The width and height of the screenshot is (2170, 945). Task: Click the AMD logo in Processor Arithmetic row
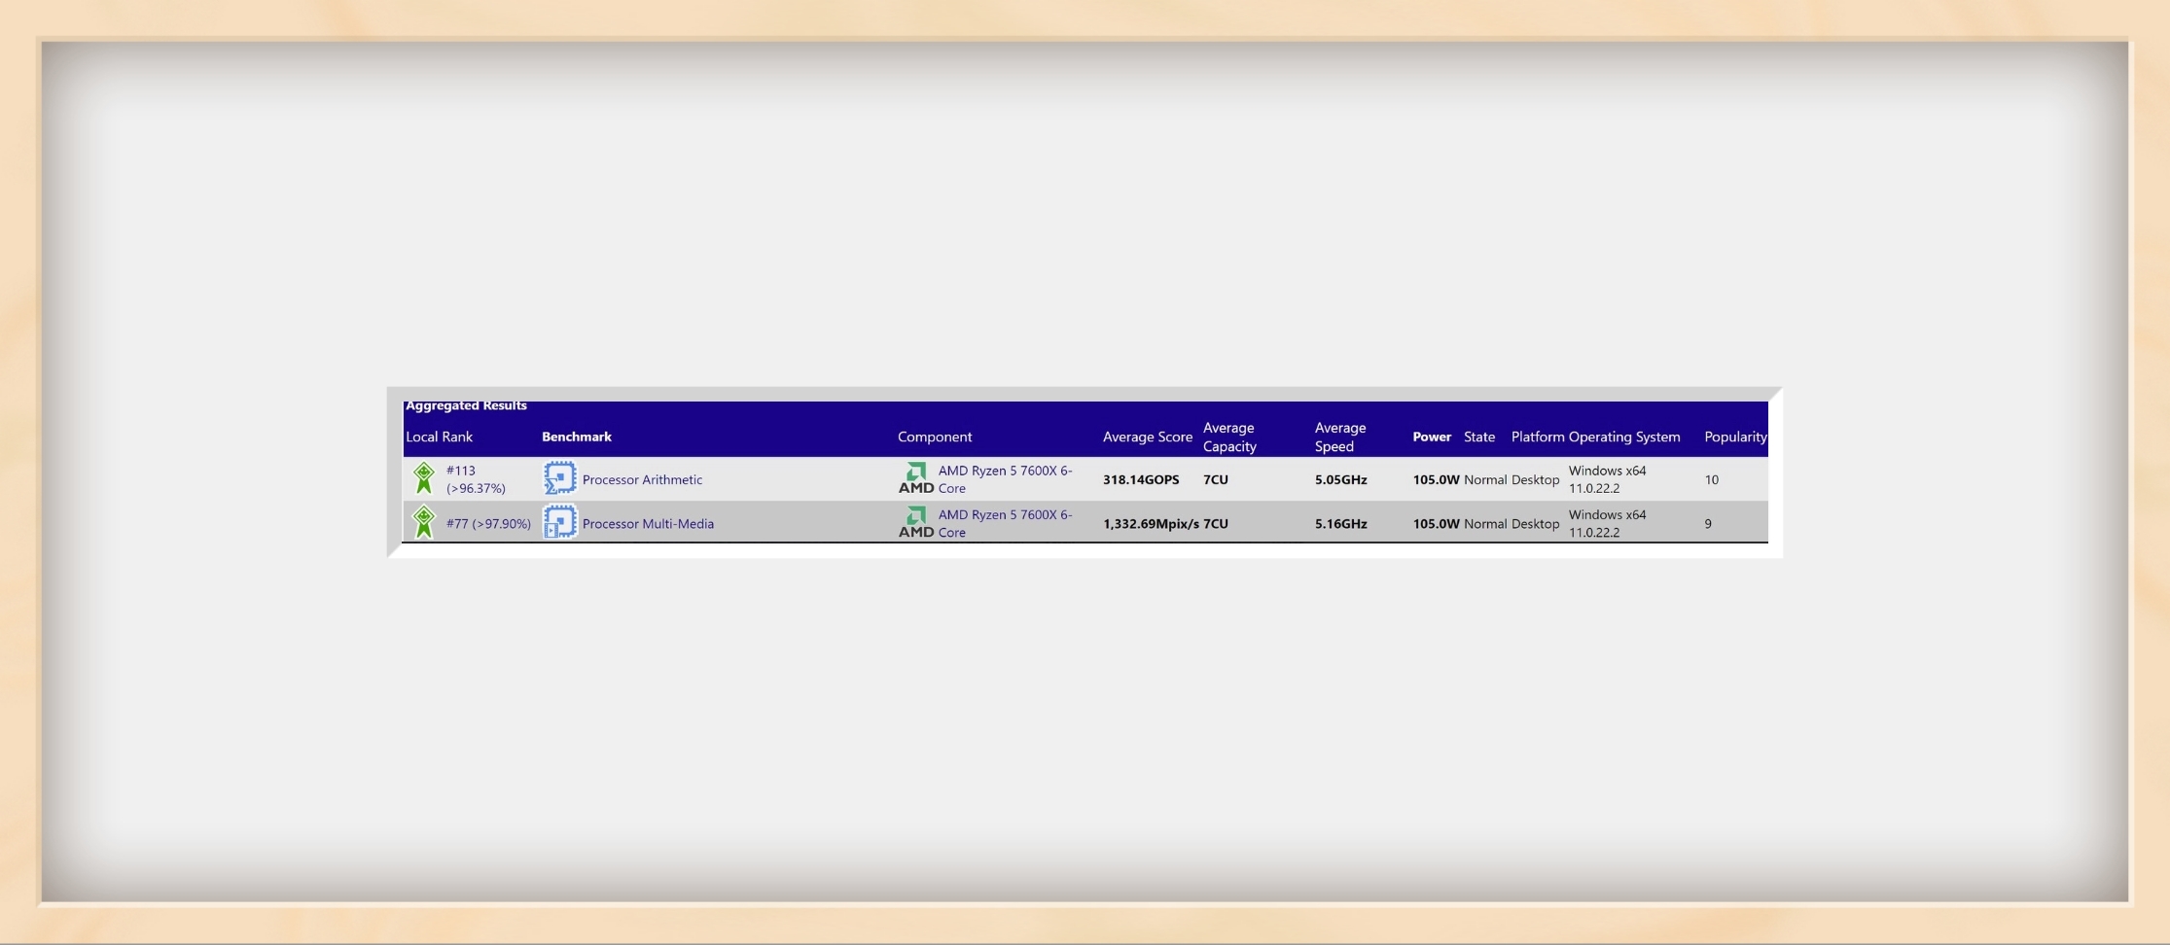point(916,478)
